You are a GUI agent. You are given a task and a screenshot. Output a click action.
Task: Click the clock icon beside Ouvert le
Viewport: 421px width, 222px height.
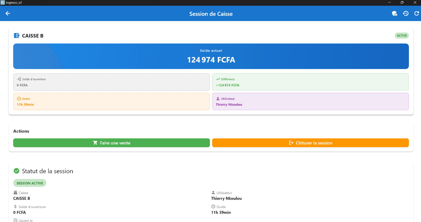(x=15, y=220)
